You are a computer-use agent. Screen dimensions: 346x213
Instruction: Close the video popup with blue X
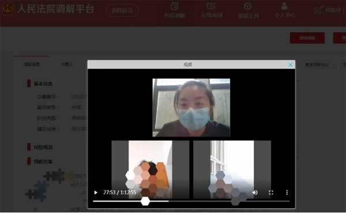click(291, 64)
